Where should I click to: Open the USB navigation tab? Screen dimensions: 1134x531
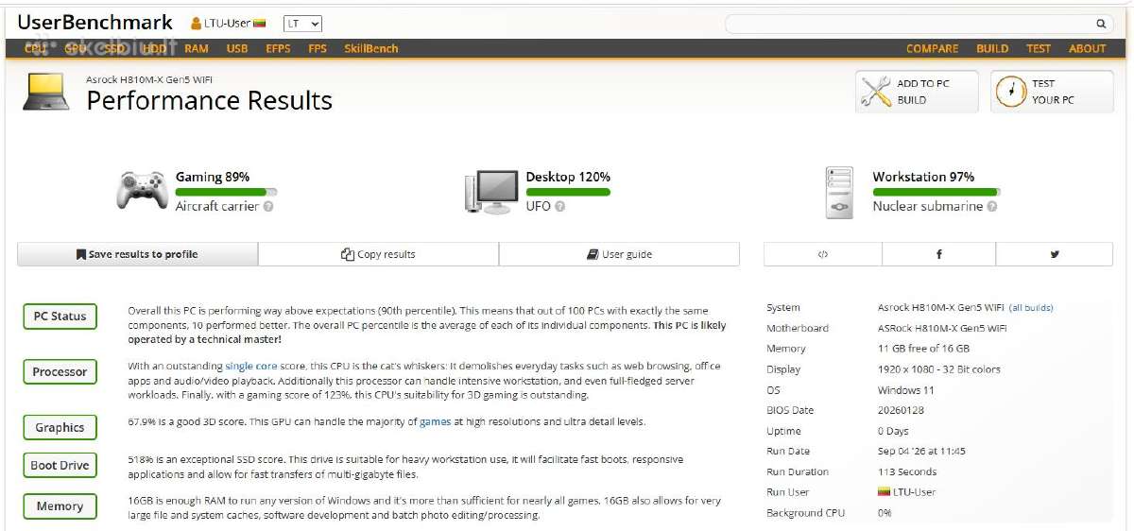pyautogui.click(x=237, y=48)
